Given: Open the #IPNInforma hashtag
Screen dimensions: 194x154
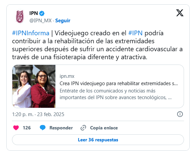Looking at the screenshot, I should click(31, 33).
